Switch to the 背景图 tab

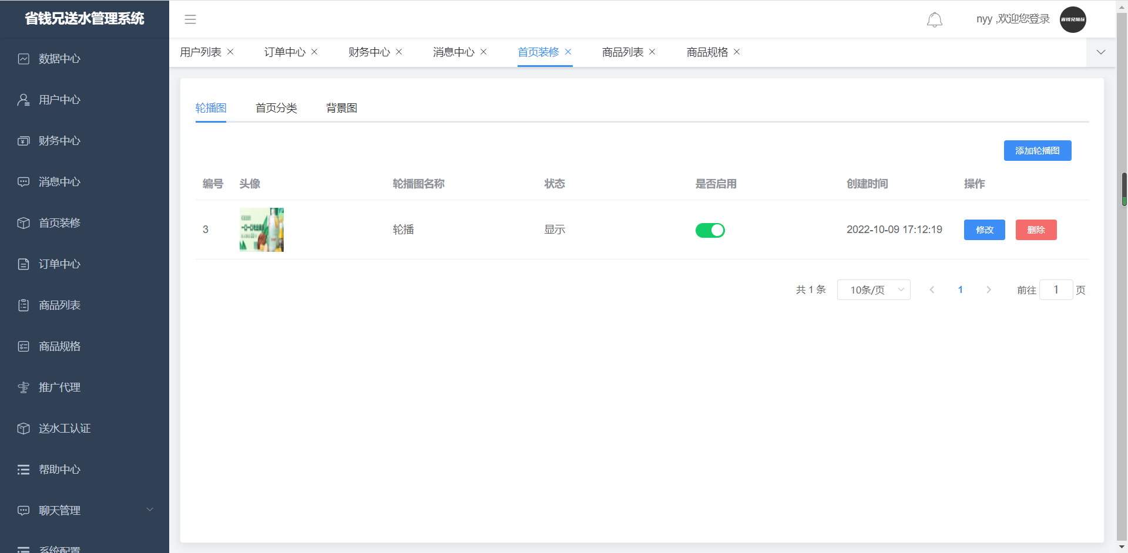point(341,108)
